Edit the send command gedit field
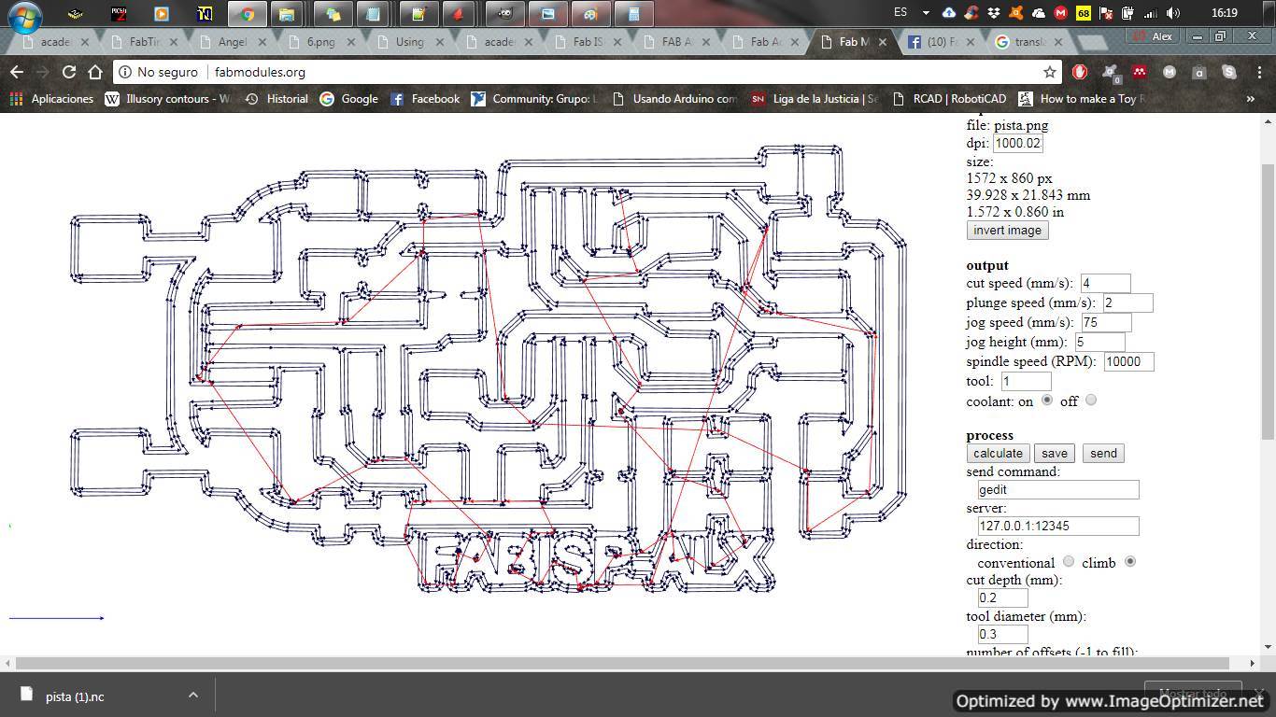 pyautogui.click(x=1058, y=489)
